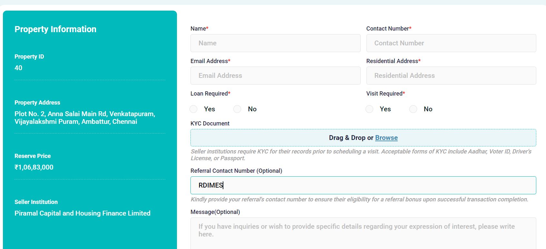Click the Message optional text area

[363, 233]
